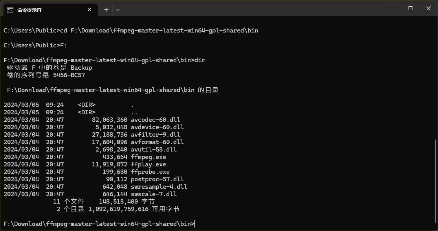The height and width of the screenshot is (231, 438).
Task: Click on postproc-57.dll entry
Action: (157, 179)
